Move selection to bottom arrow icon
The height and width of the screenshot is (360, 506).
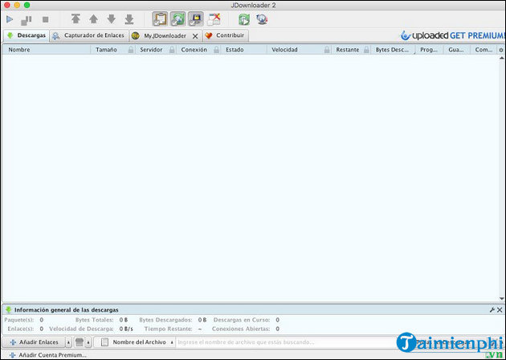click(129, 19)
